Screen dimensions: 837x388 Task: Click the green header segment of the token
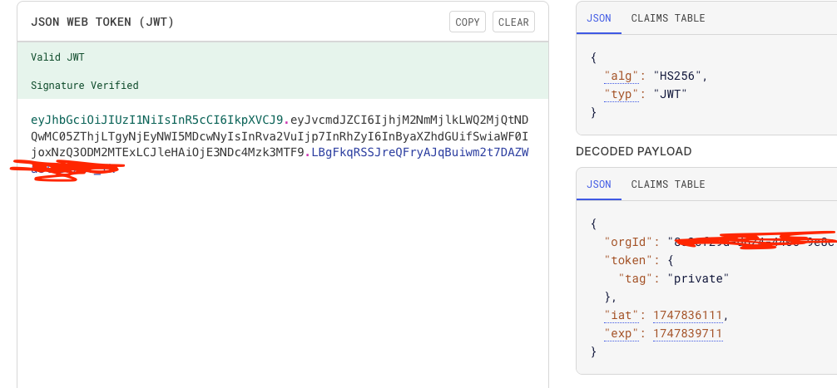point(157,120)
